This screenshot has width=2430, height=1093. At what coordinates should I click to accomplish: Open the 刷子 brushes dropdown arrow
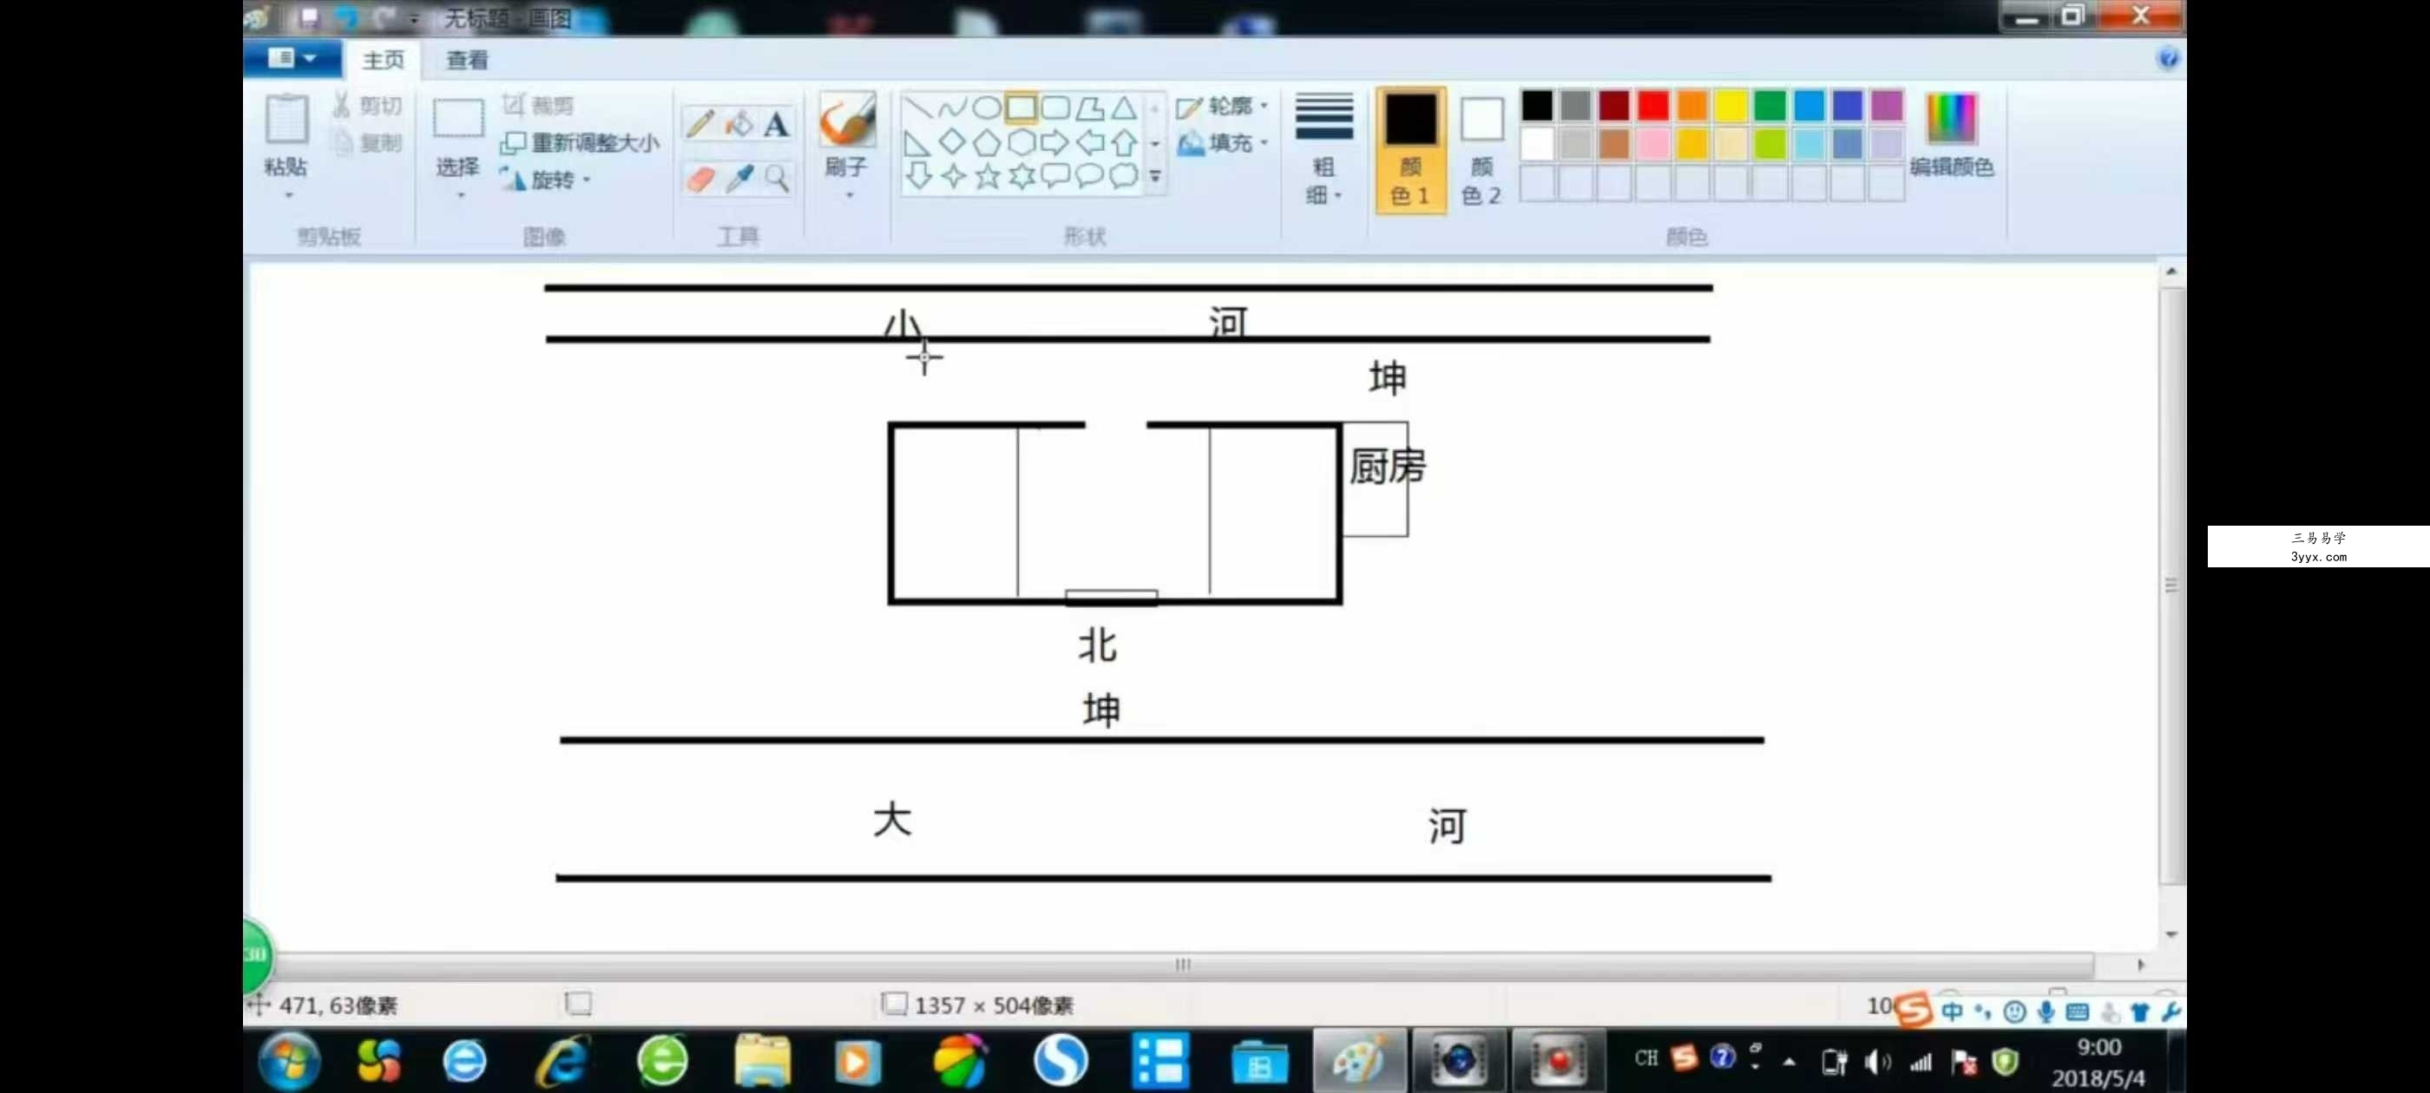click(x=849, y=195)
